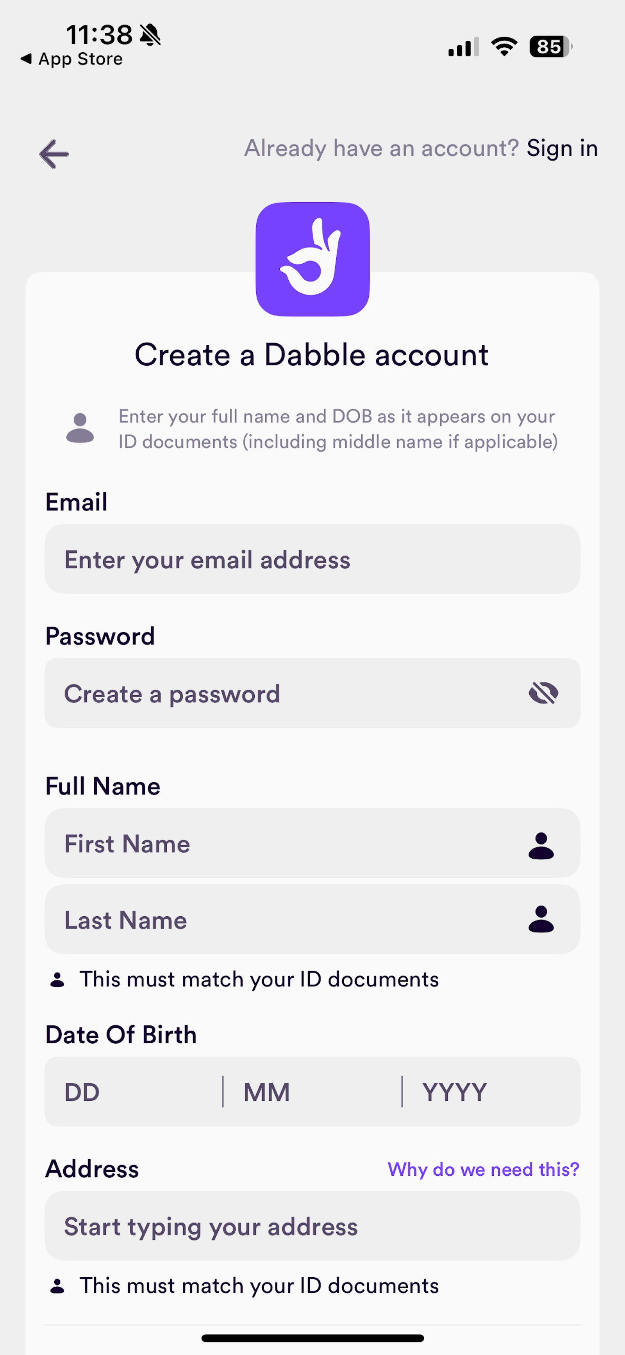Tap the DD day field
Viewport: 625px width, 1355px height.
point(134,1092)
